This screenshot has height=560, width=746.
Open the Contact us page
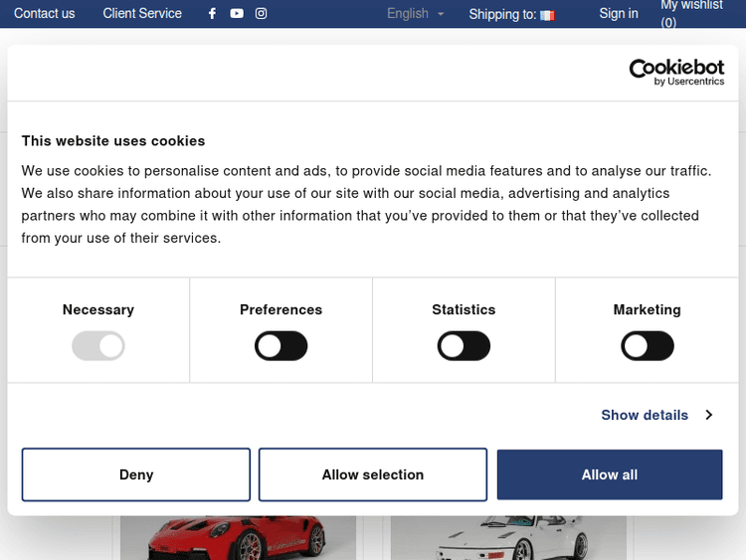tap(45, 14)
